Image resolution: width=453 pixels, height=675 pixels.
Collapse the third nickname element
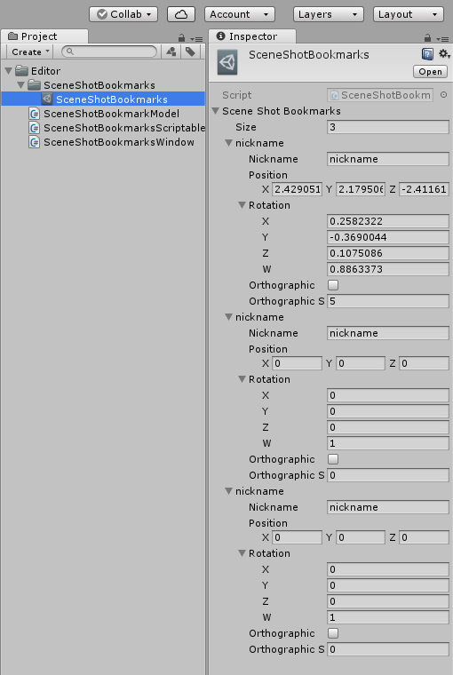click(x=229, y=491)
